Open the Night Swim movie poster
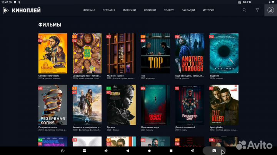The image size is (277, 155). click(x=155, y=104)
